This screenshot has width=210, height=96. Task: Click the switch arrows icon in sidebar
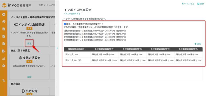click(x=4, y=80)
